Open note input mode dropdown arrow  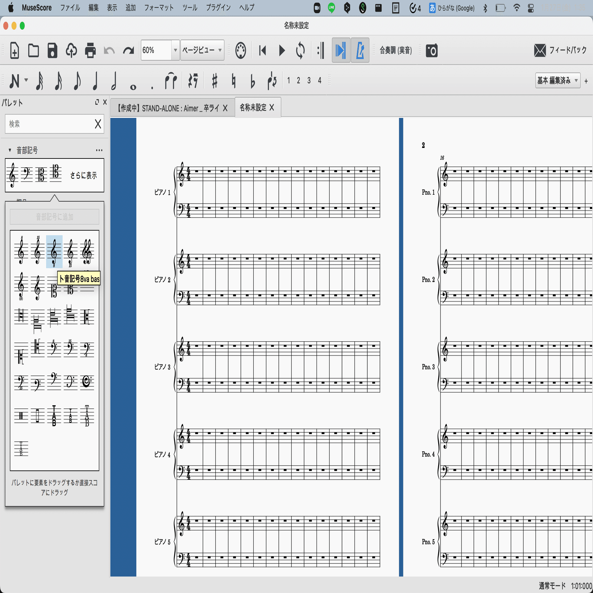(x=26, y=80)
